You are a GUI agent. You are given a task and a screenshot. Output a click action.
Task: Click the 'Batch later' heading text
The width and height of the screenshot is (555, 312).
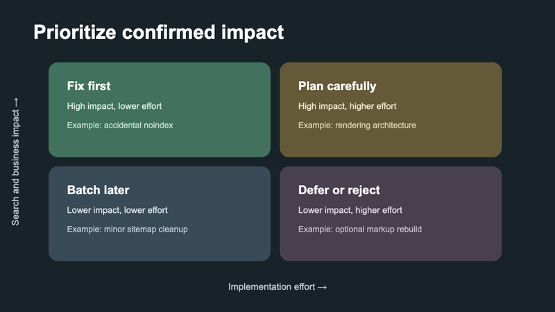99,190
